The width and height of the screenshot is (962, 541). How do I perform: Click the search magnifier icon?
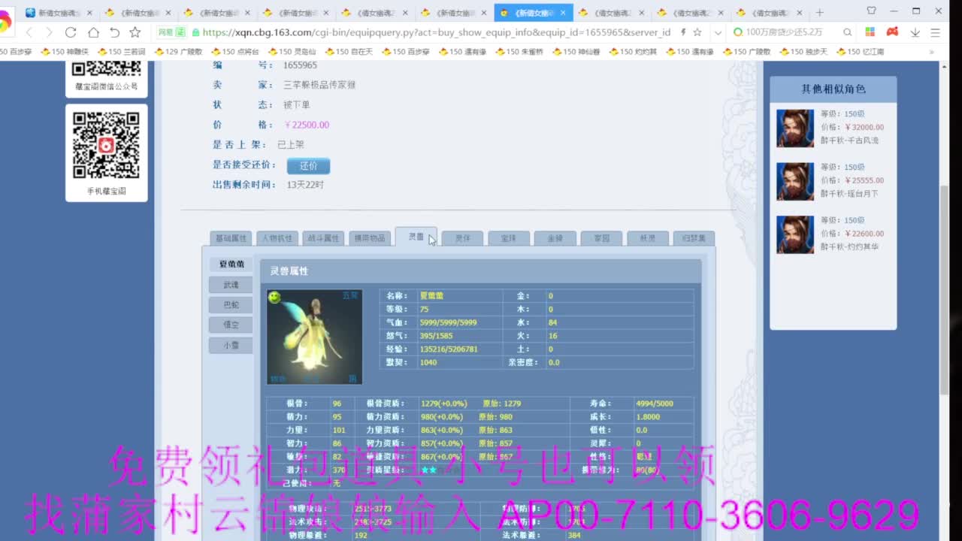point(847,34)
